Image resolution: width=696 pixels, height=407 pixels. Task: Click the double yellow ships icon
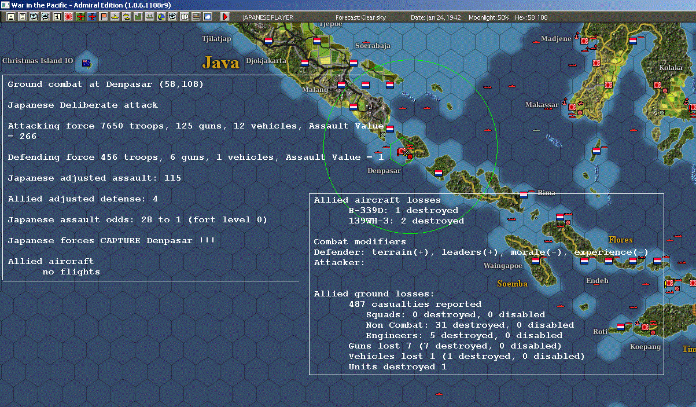127,17
